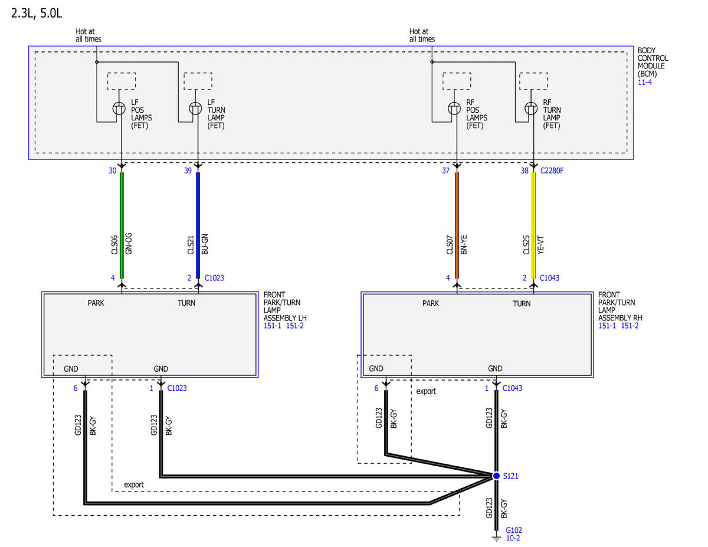Open the BCM 11-4 page link
Image resolution: width=708 pixels, height=547 pixels.
(645, 82)
